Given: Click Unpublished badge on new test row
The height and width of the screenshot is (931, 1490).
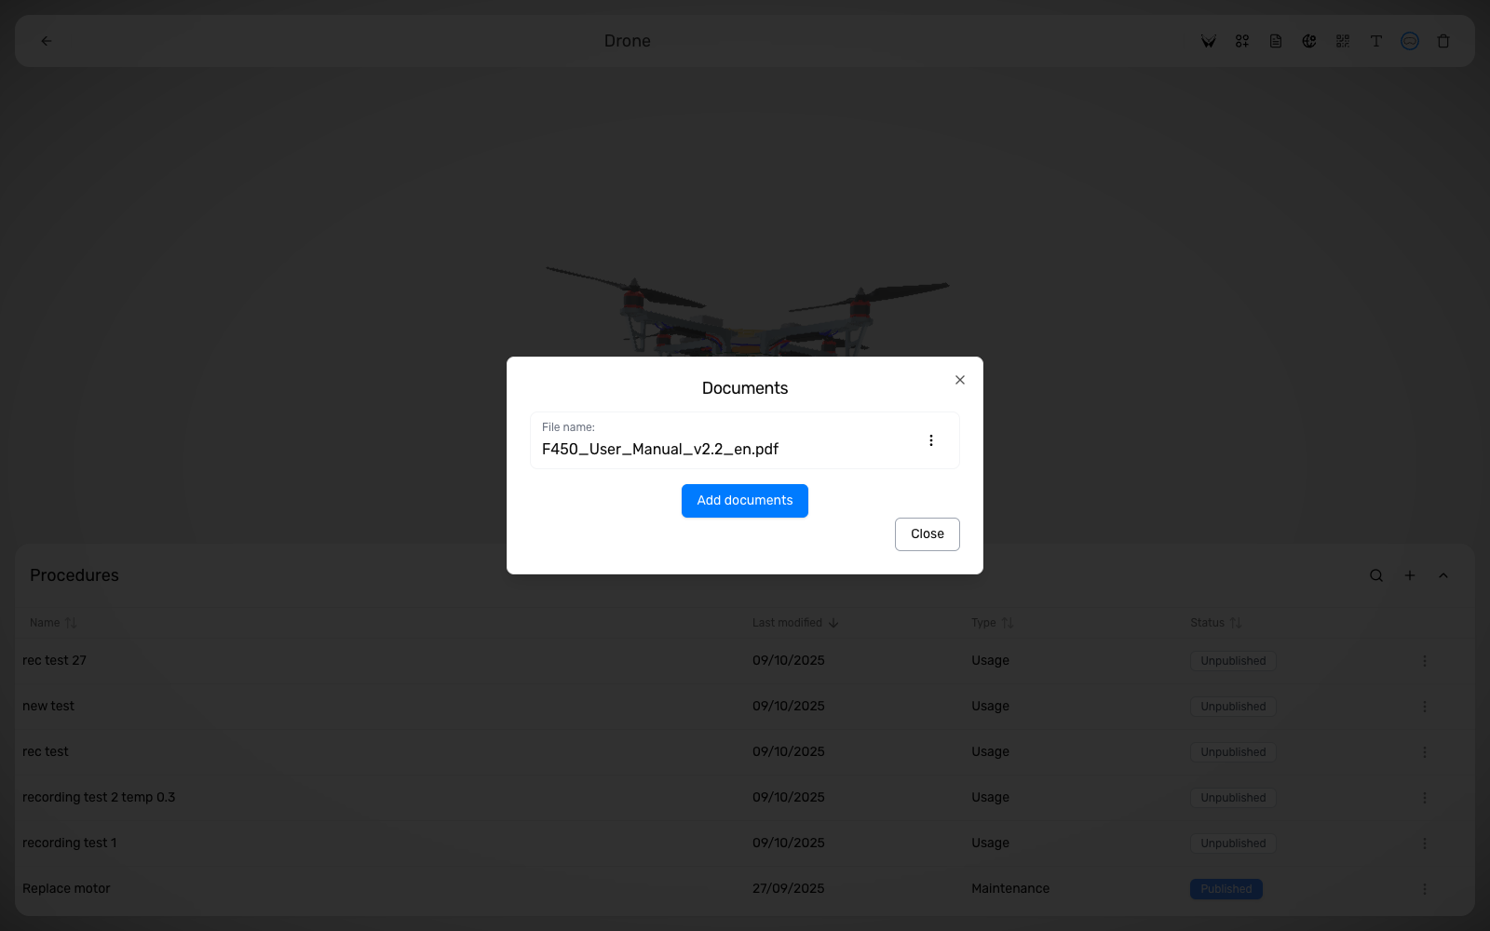Looking at the screenshot, I should coord(1233,707).
